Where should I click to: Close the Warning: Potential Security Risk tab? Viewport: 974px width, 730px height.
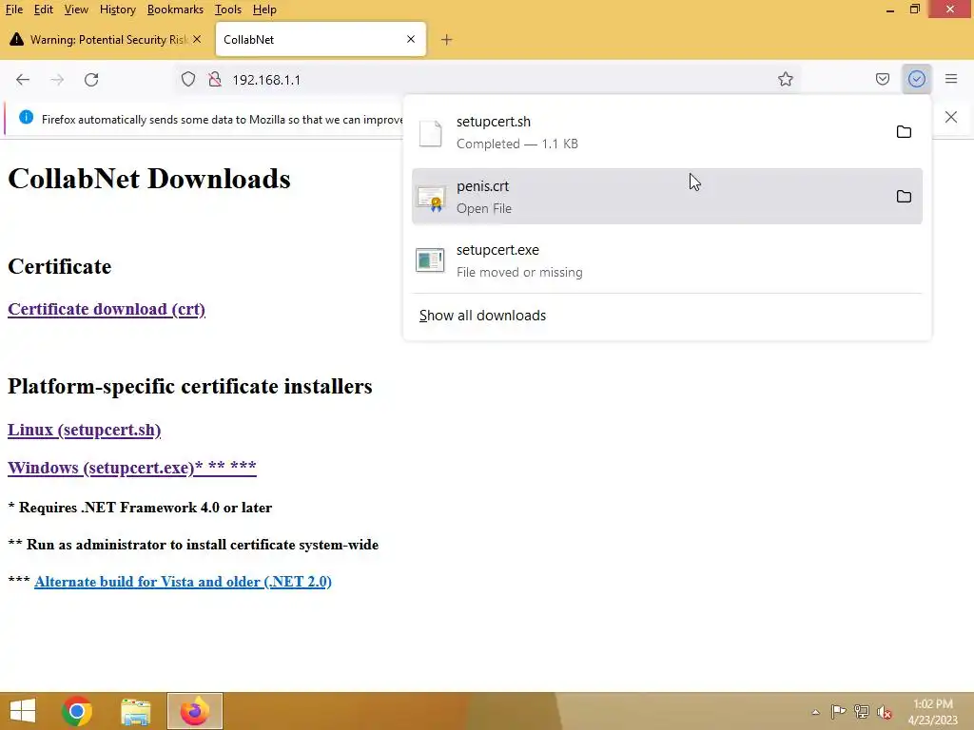tap(197, 39)
